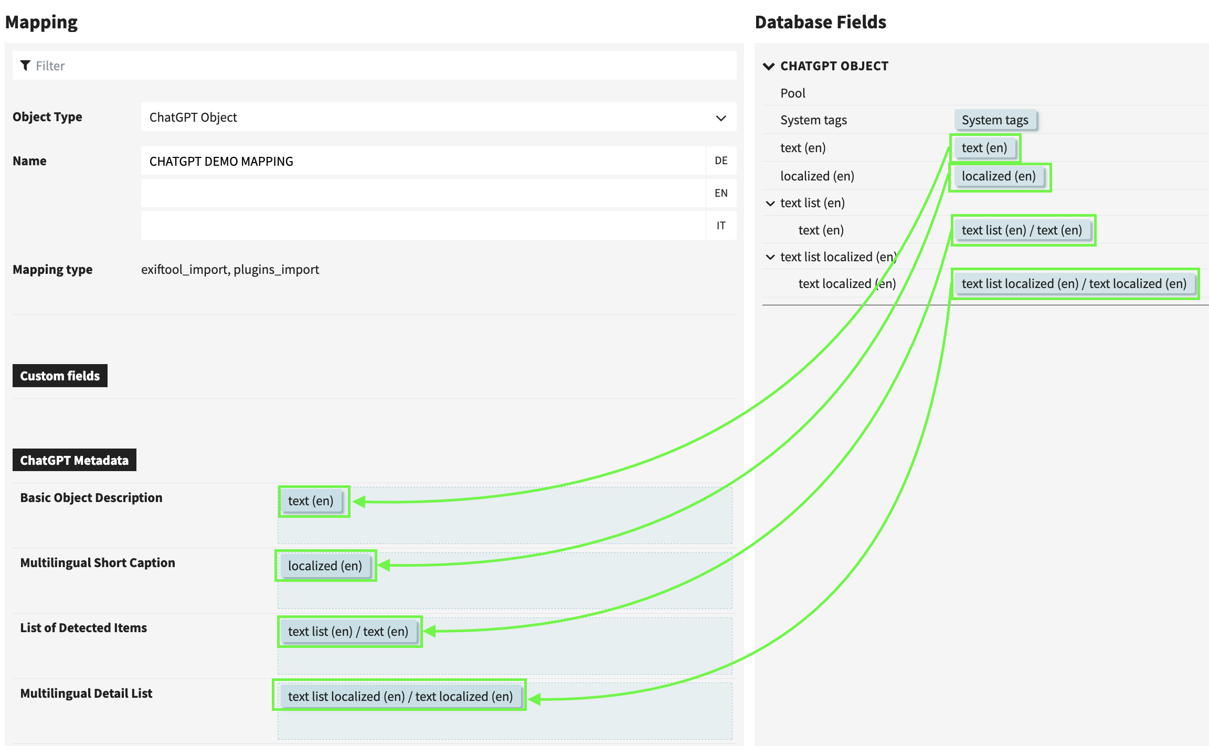Collapse the text list localized (en) tree item

(x=770, y=257)
